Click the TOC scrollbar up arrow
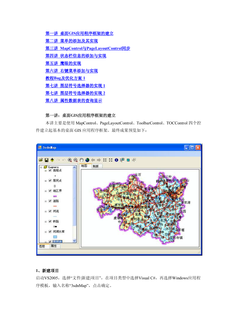The image size is (237, 335). click(x=74, y=167)
